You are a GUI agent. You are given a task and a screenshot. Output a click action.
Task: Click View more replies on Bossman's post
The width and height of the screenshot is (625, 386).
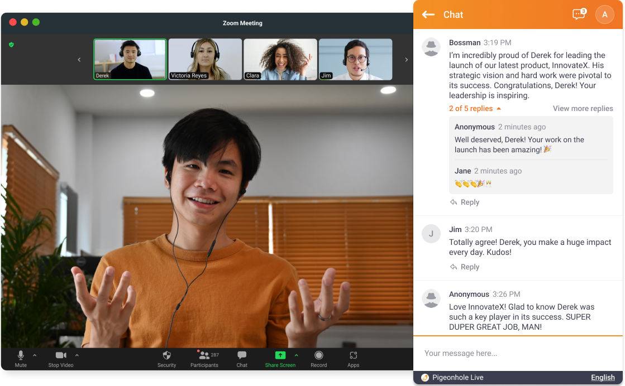coord(583,108)
